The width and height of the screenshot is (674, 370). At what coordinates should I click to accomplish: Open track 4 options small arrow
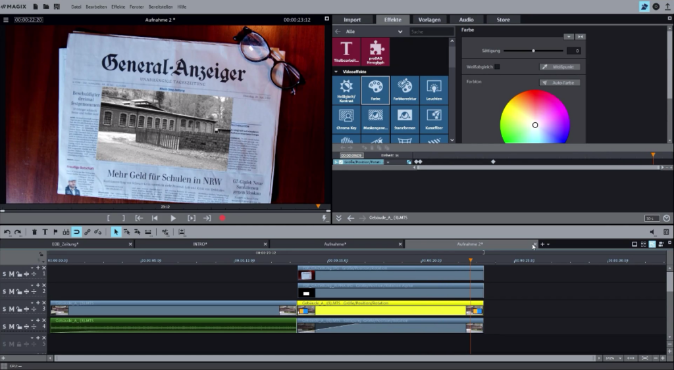[x=32, y=321]
